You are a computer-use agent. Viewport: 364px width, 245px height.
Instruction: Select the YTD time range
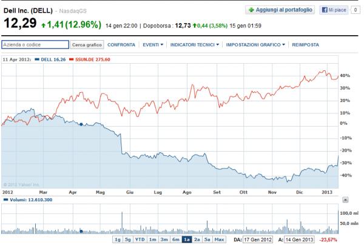140,240
